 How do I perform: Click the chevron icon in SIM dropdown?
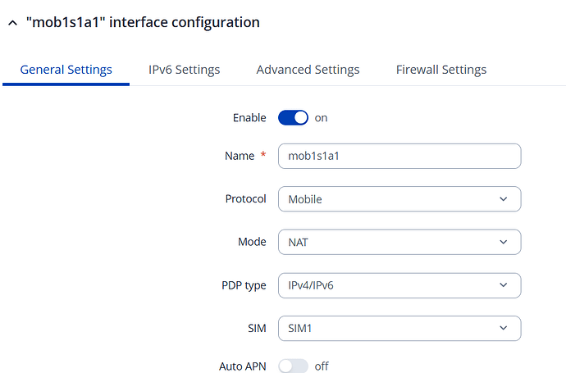point(503,329)
